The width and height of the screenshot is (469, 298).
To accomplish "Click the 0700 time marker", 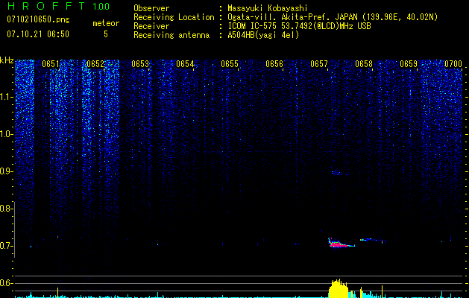I will [x=453, y=64].
